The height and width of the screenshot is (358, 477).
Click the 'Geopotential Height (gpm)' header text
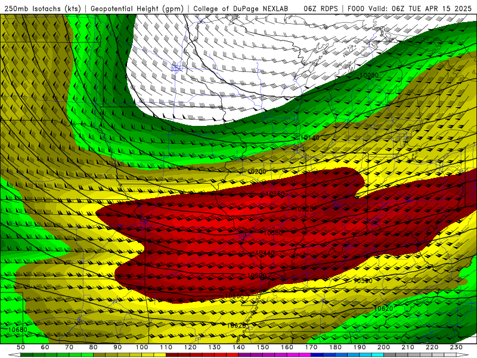point(137,8)
